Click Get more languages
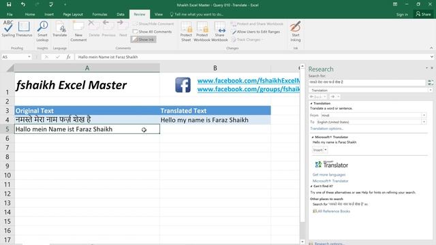436x245 pixels. [x=329, y=175]
